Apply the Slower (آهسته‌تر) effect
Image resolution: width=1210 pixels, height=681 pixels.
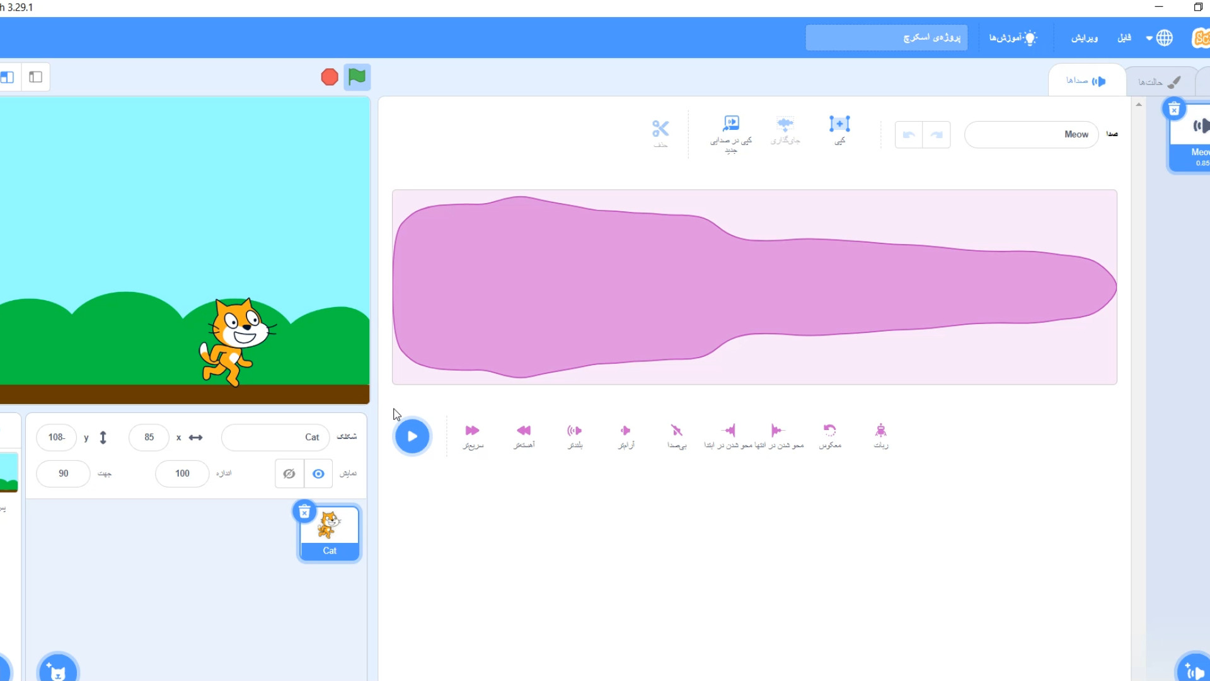click(x=524, y=436)
